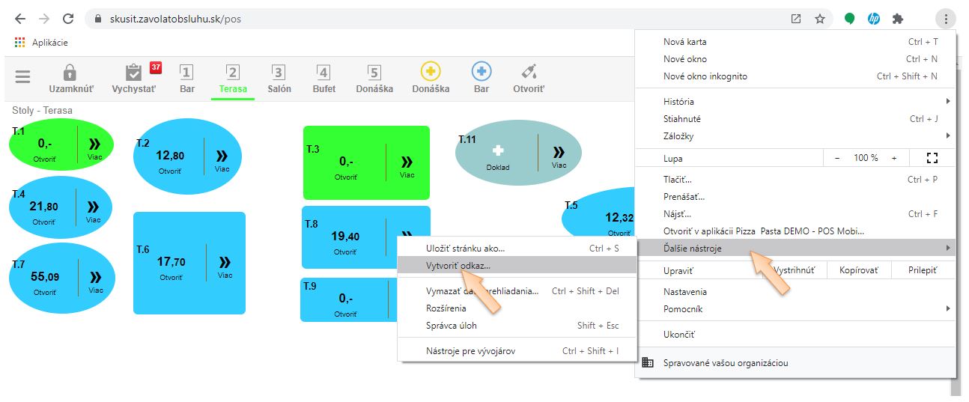Click the Uzamknúť lock icon
The image size is (969, 402).
(70, 73)
